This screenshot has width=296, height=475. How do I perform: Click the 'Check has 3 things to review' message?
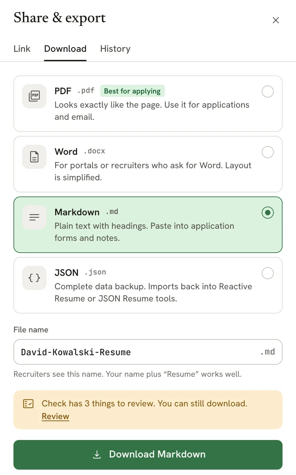pos(145,404)
